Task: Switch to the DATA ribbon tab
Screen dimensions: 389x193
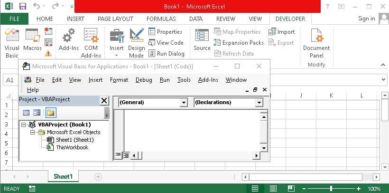Action: click(196, 19)
